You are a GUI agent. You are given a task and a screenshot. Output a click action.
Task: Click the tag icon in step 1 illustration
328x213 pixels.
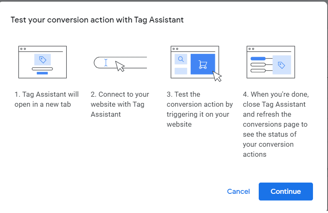point(42,59)
